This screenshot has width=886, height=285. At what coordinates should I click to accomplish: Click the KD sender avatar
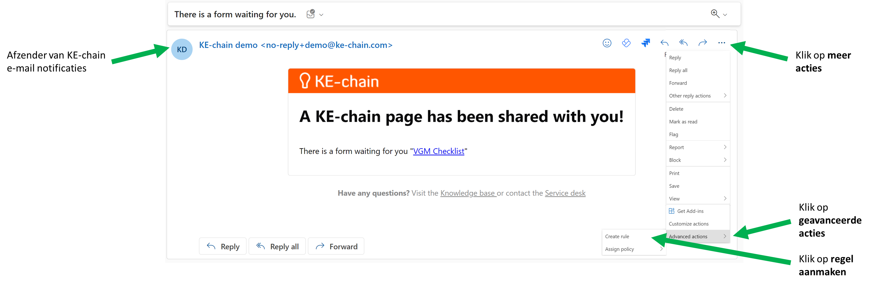[182, 49]
